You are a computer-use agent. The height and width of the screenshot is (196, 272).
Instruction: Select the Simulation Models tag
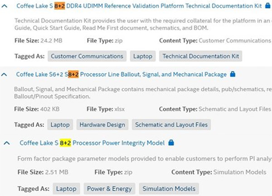pyautogui.click(x=169, y=189)
